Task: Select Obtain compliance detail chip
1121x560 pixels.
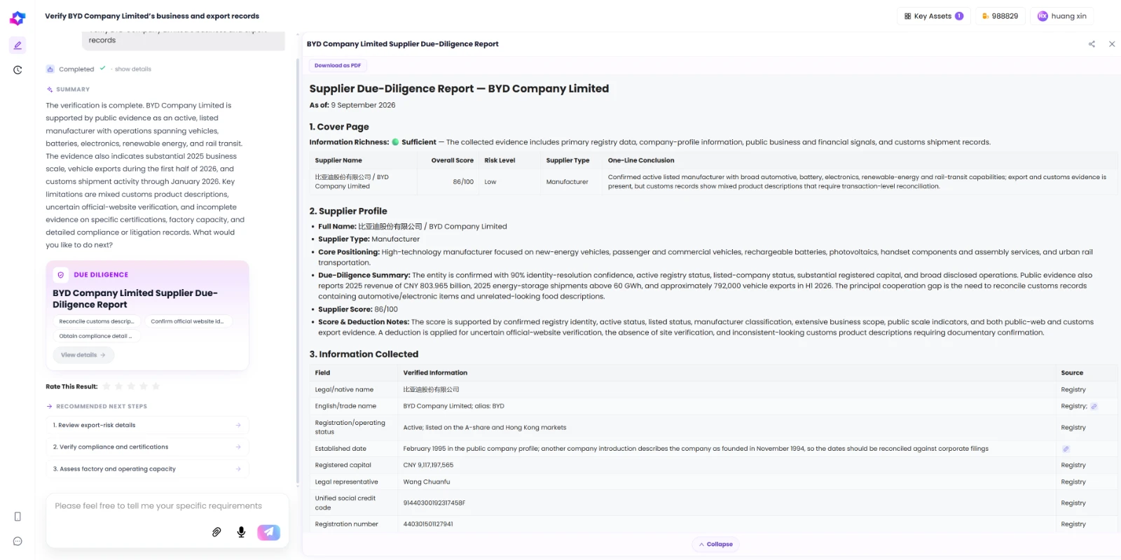Action: 96,337
